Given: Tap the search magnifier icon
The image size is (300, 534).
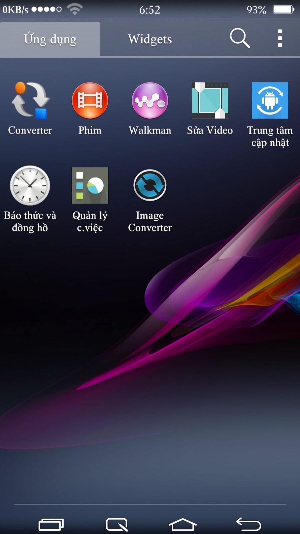Looking at the screenshot, I should pos(240,38).
